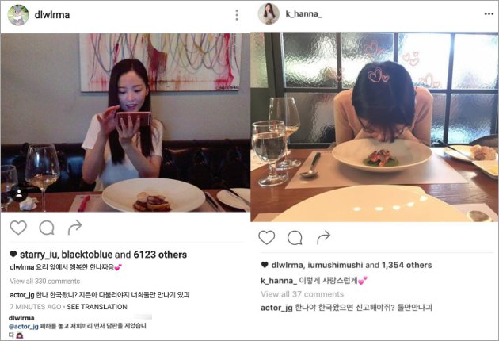Viewport: 499px width, 341px height.
Task: Open k_hanna_ profile picture avatar
Action: pos(269,13)
